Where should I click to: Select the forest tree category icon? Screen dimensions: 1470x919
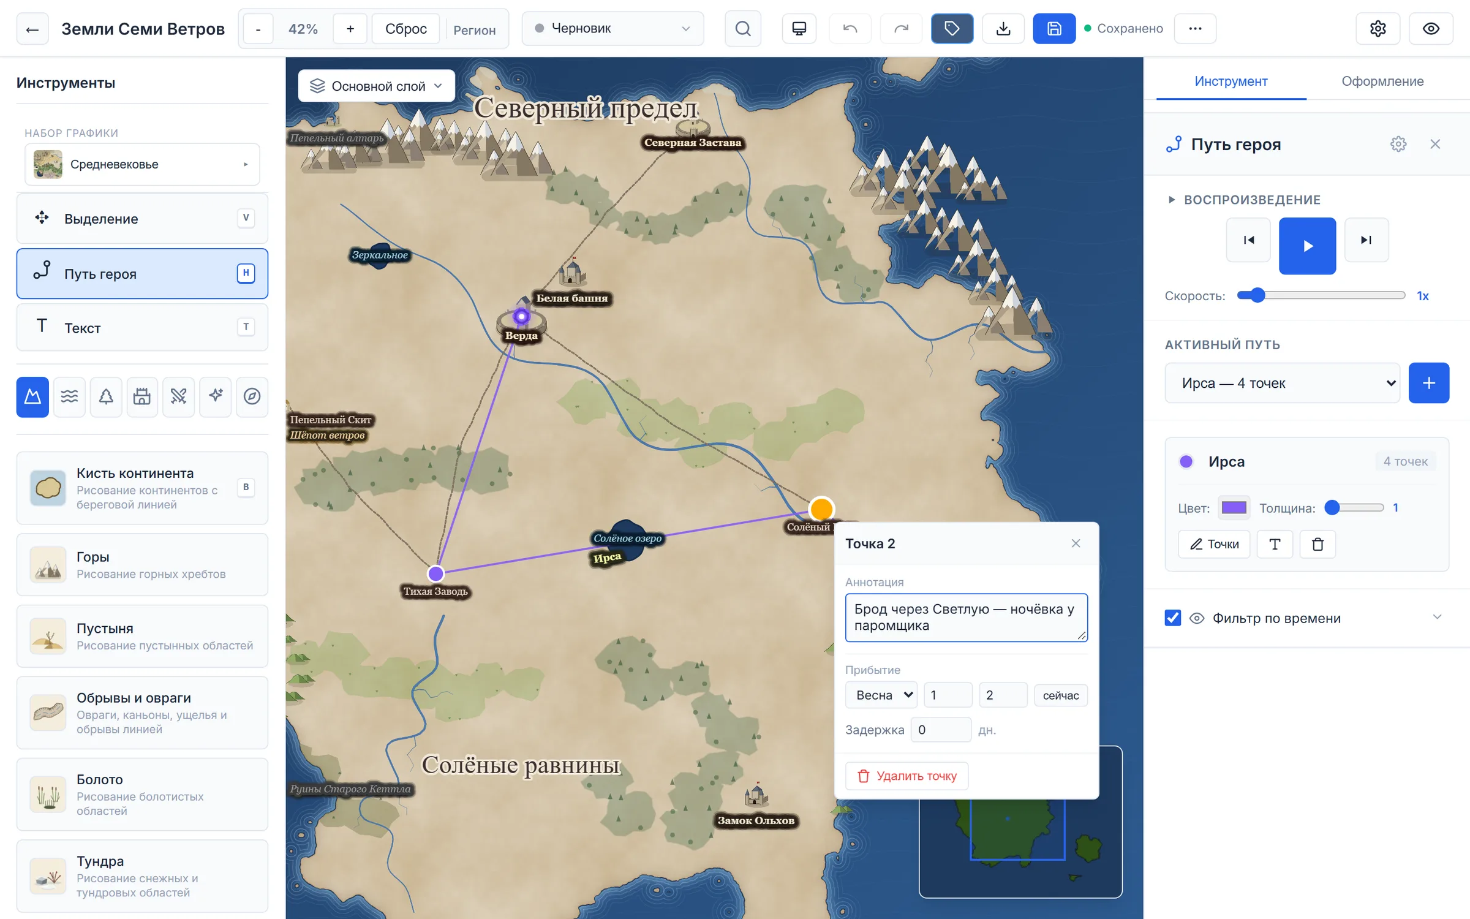pos(106,396)
